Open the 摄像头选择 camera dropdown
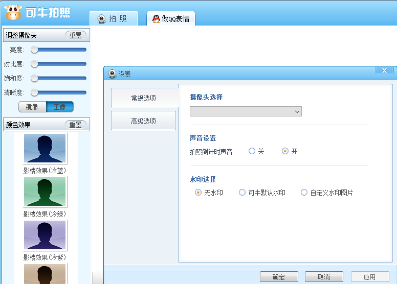Screen dimensions: 397x284 (246, 111)
